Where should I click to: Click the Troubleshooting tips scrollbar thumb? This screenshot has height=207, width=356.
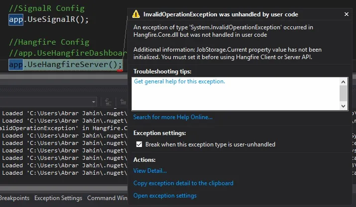point(343,93)
